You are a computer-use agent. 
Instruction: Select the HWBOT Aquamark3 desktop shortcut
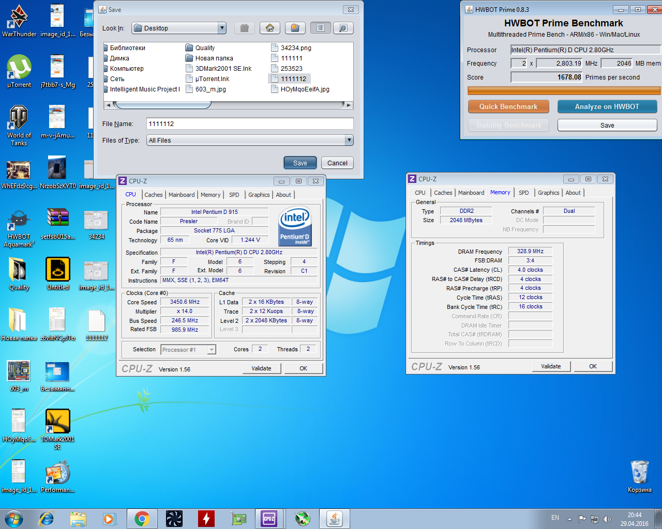[19, 227]
